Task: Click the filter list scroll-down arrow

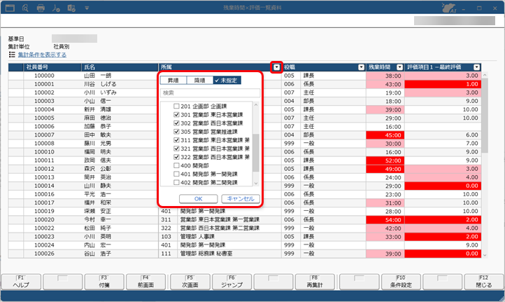Action: coord(256,184)
